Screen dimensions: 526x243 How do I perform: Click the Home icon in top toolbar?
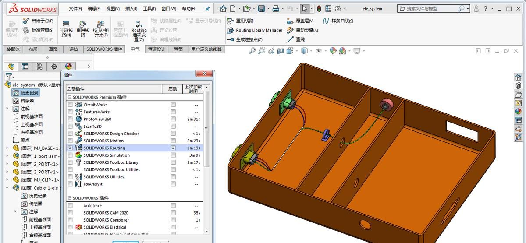[223, 8]
